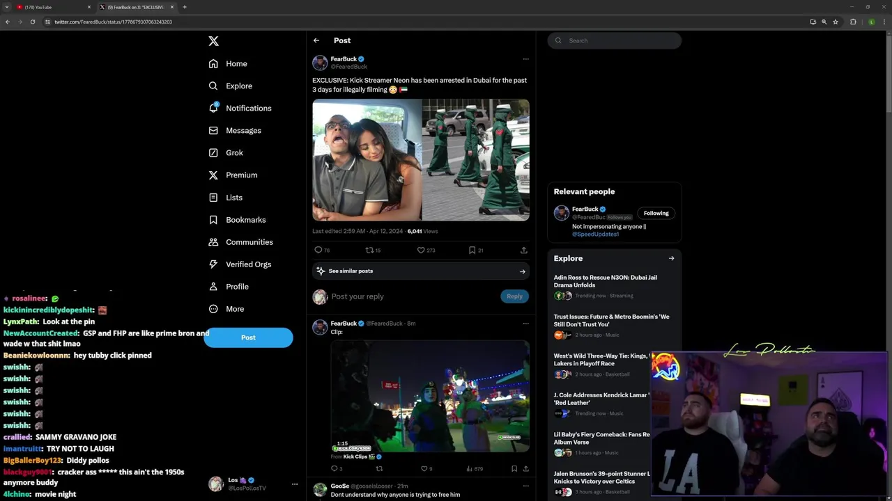Click the X Search box
The image size is (892, 501).
point(615,40)
